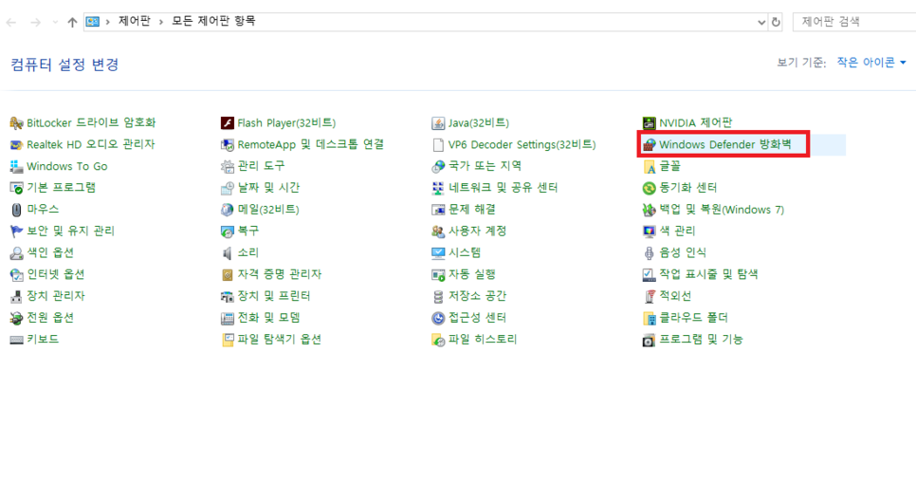Click the 동기화 센터 green icon
This screenshot has height=501, width=916.
coord(649,188)
